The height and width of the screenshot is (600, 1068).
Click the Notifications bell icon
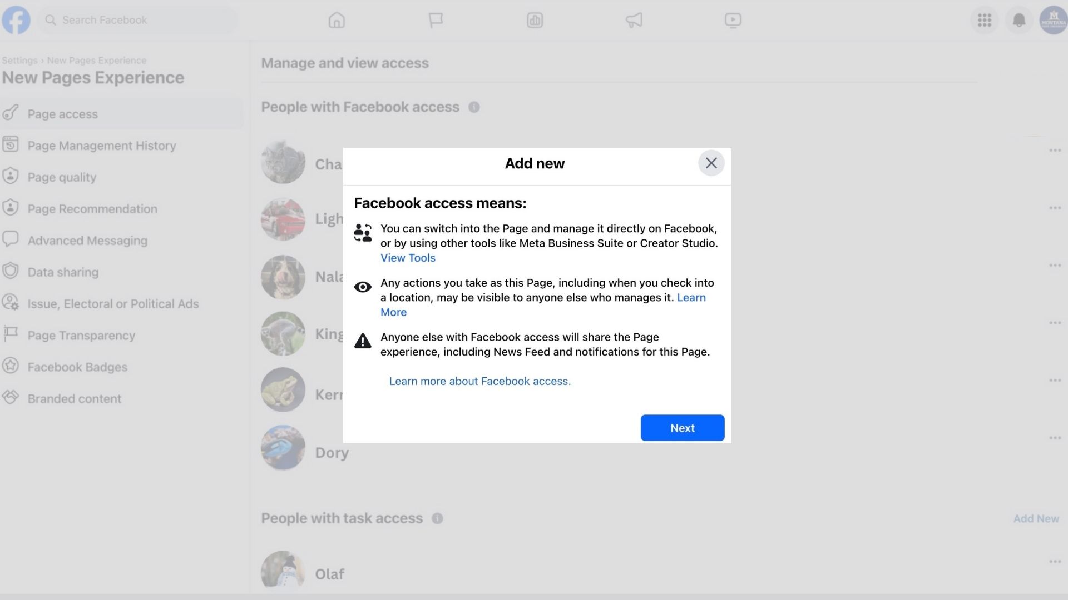tap(1018, 20)
